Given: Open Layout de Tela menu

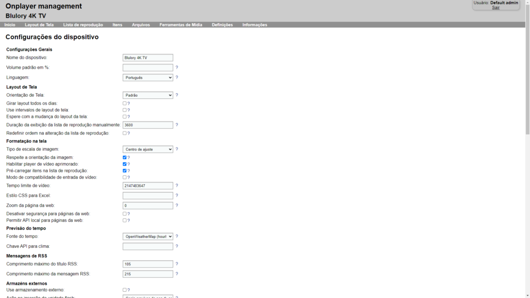Looking at the screenshot, I should pos(39,25).
